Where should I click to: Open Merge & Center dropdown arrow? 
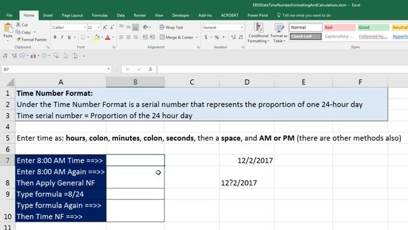click(197, 37)
